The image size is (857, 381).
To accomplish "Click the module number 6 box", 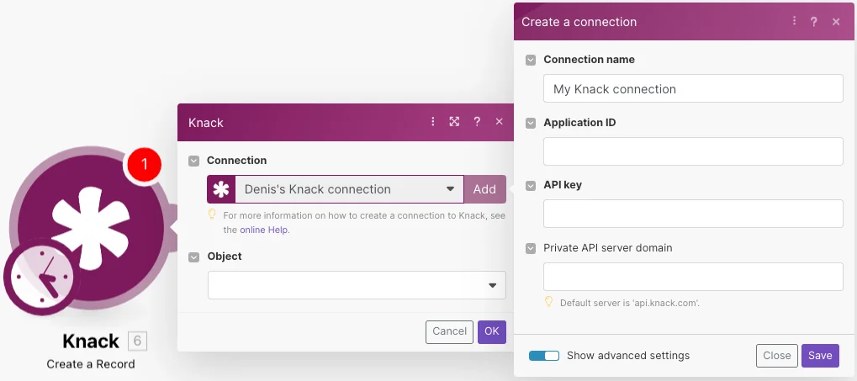I will tap(137, 341).
